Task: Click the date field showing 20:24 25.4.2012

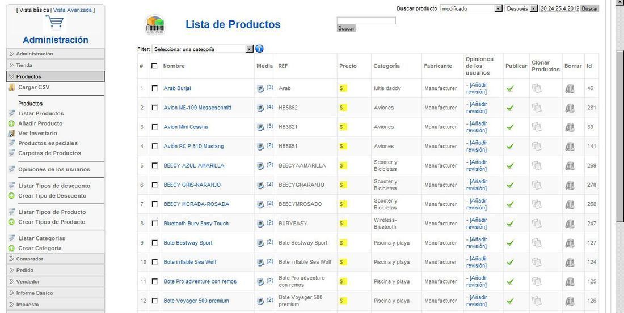Action: [559, 8]
